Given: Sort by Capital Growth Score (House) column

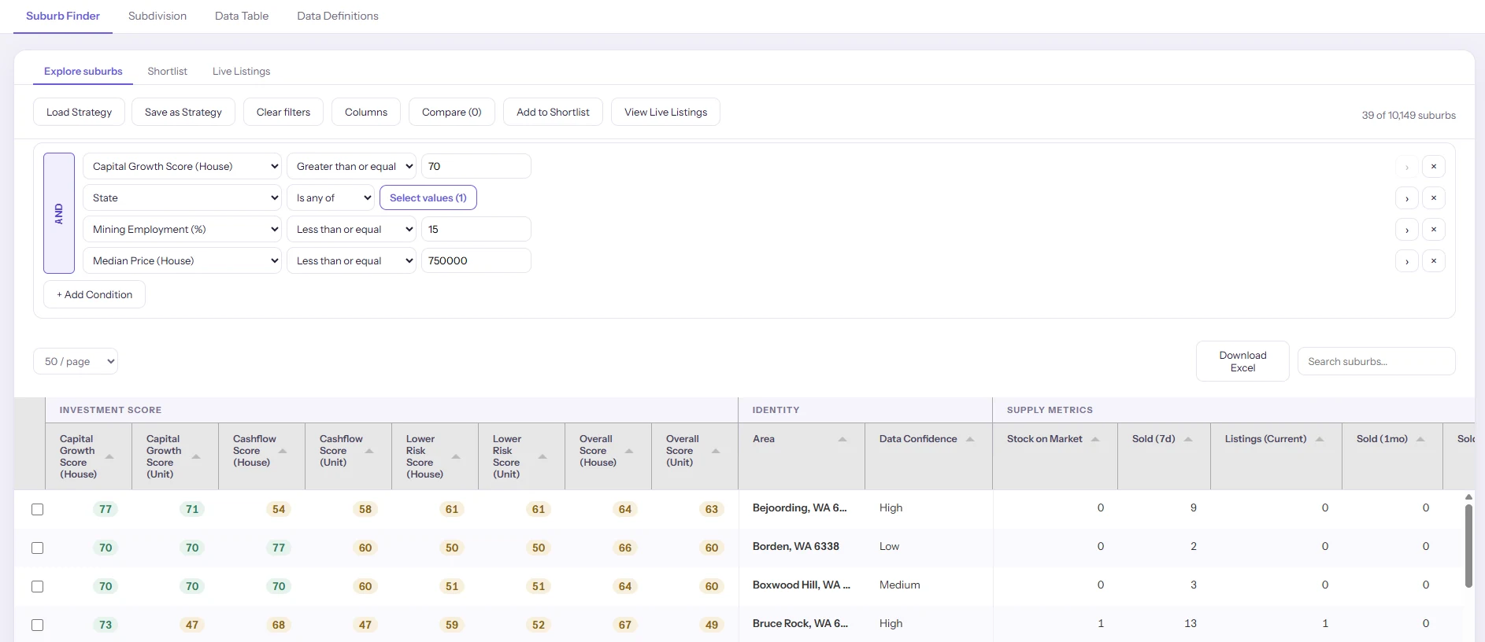Looking at the screenshot, I should click(x=109, y=456).
